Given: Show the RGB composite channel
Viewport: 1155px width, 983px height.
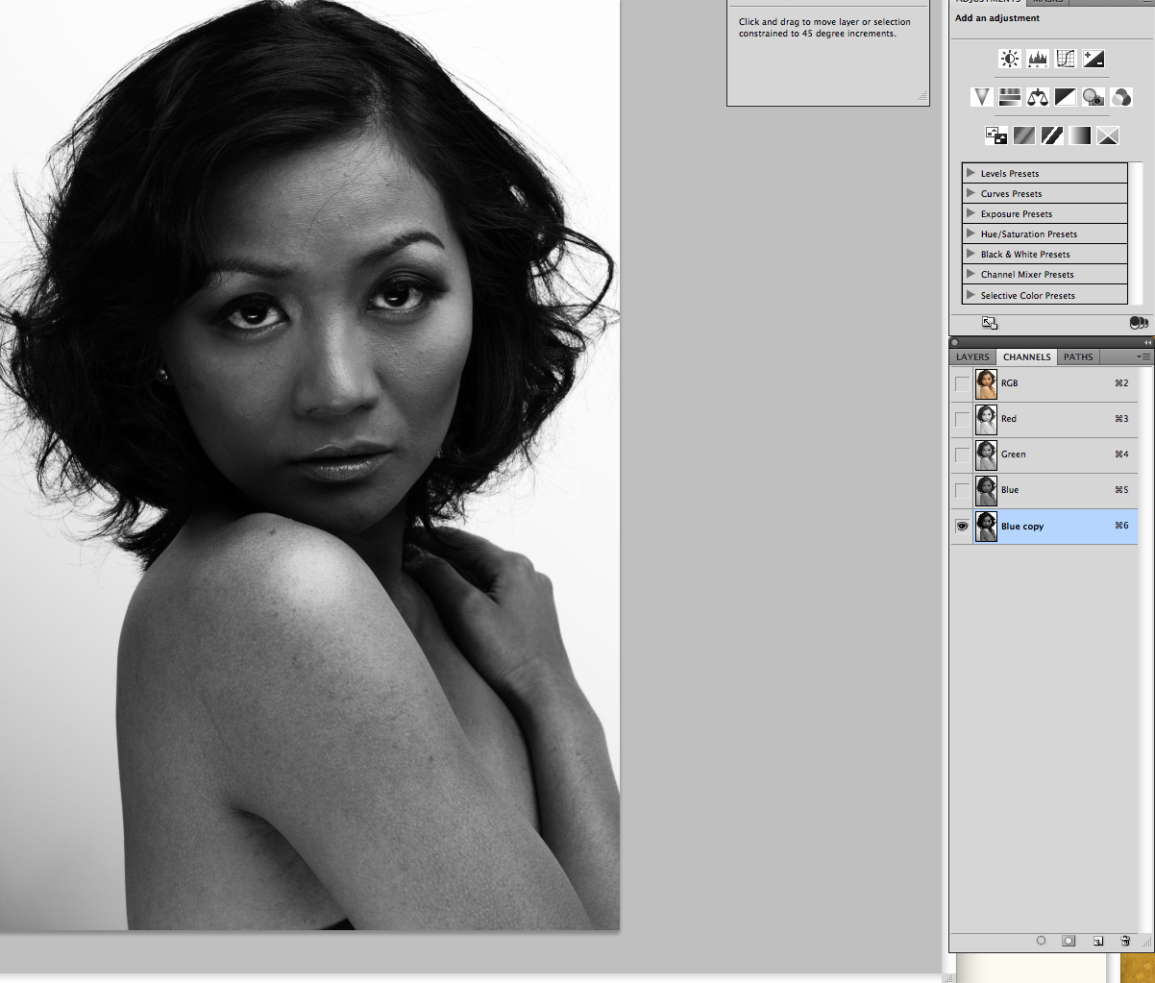Looking at the screenshot, I should coord(962,383).
